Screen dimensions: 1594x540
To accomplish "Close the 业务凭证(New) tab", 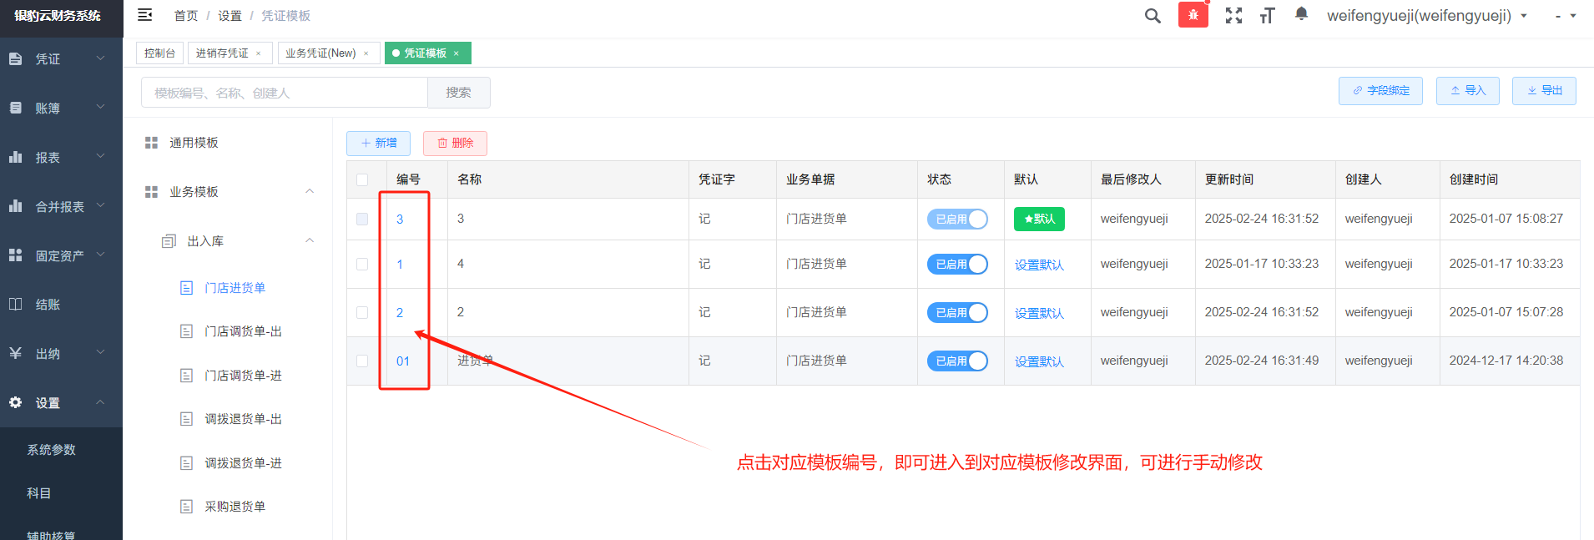I will coord(366,53).
